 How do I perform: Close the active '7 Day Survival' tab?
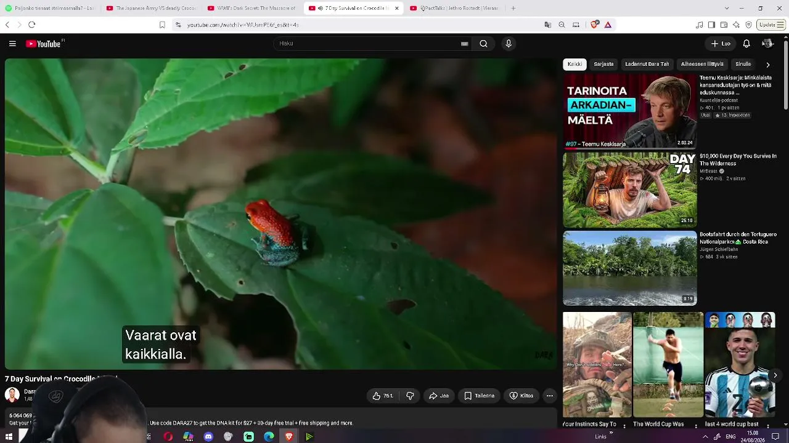396,8
